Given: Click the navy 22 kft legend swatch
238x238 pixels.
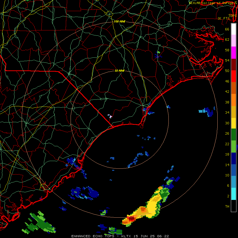Looking at the screenshot, I should [234, 158].
